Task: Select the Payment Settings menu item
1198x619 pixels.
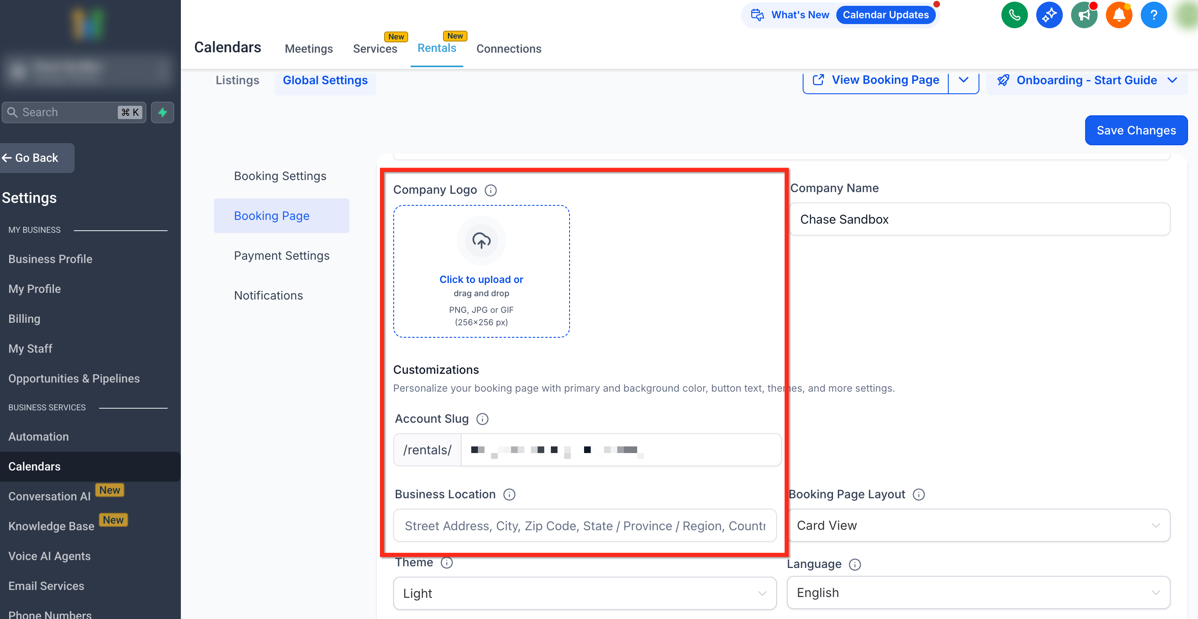Action: point(281,256)
